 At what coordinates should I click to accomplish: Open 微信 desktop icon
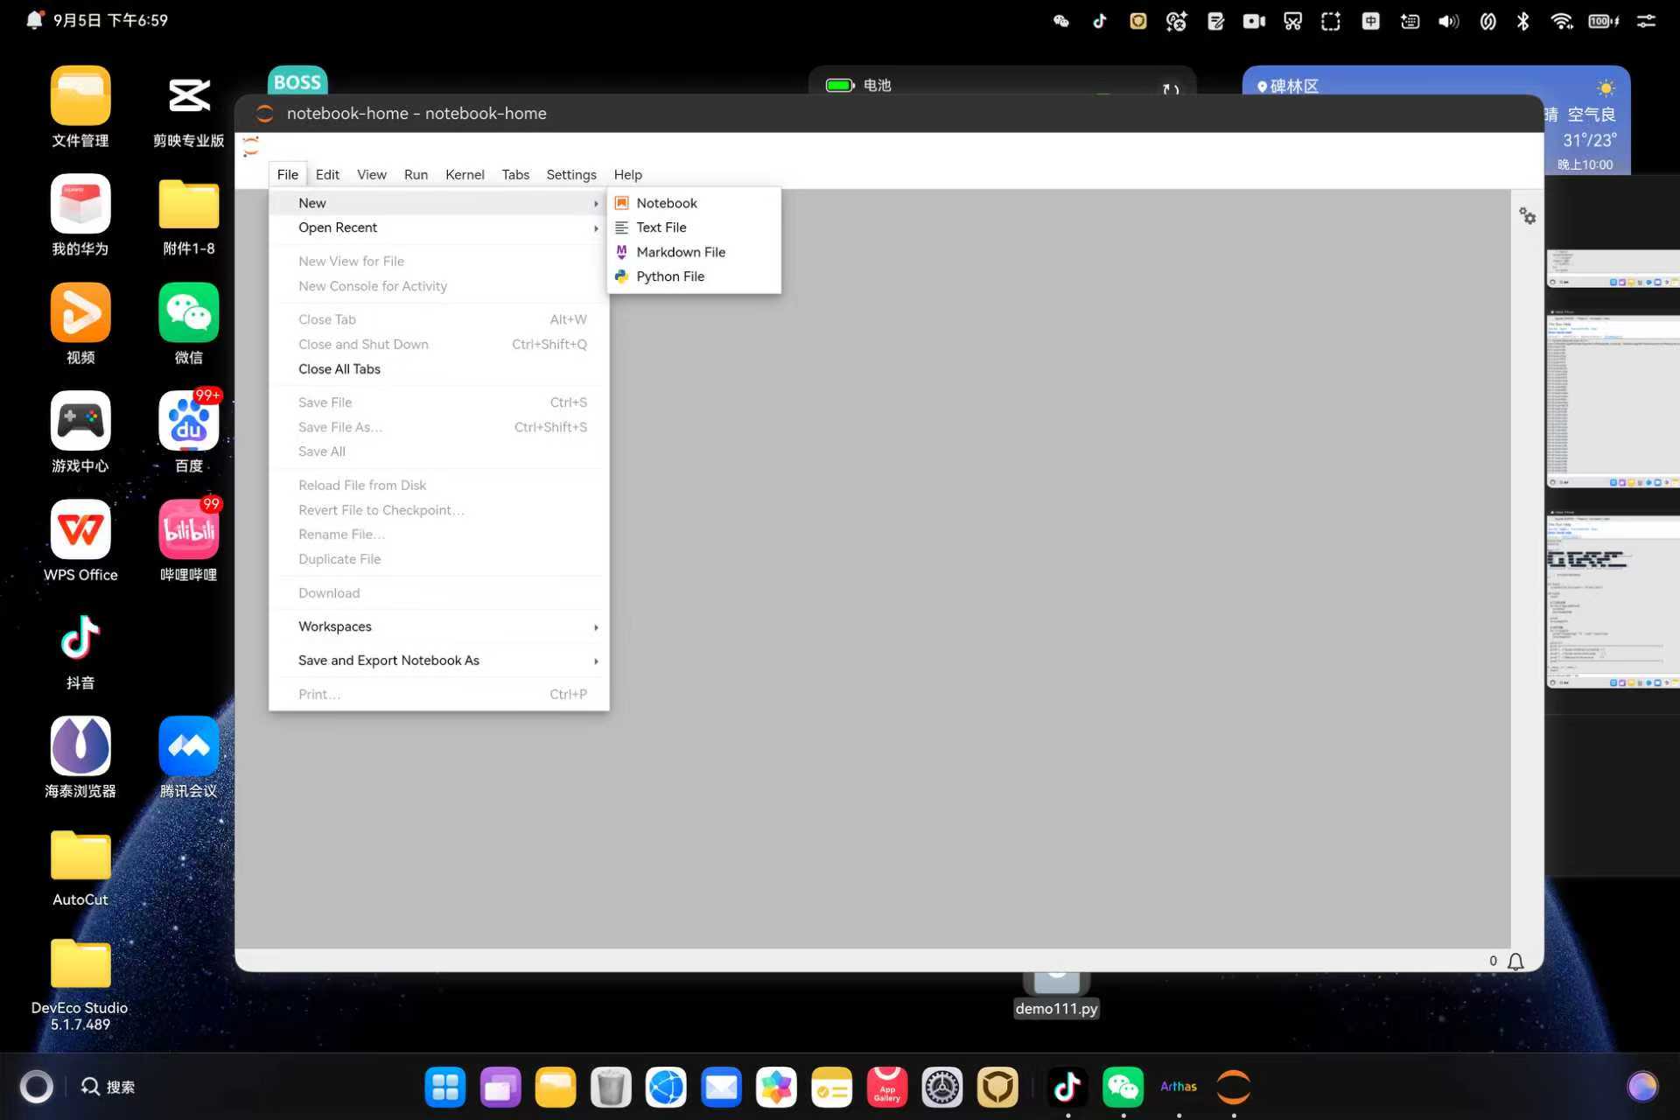(189, 324)
